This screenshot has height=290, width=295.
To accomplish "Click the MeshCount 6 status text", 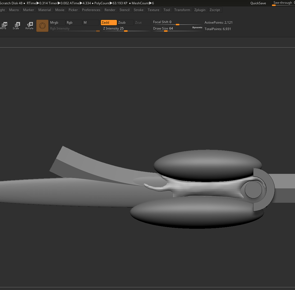I will point(143,3).
